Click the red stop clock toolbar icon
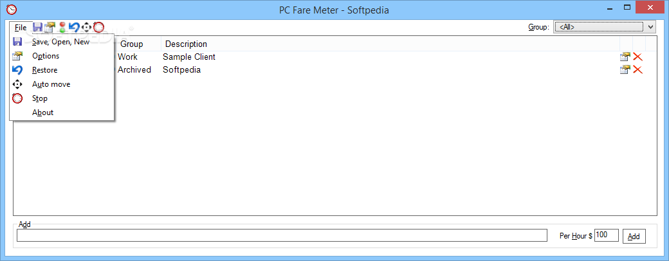Viewport: 669px width, 261px height. coord(98,27)
